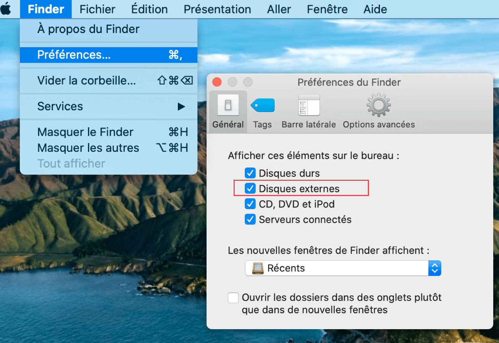This screenshot has width=499, height=343.
Task: Click À propos du Finder
Action: 88,29
